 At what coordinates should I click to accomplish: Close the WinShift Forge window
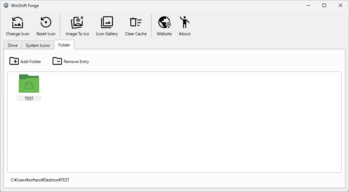point(340,5)
